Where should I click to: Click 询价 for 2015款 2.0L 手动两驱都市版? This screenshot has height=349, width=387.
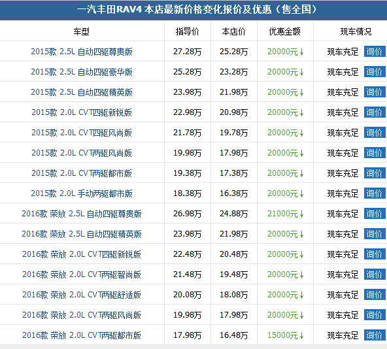375,193
